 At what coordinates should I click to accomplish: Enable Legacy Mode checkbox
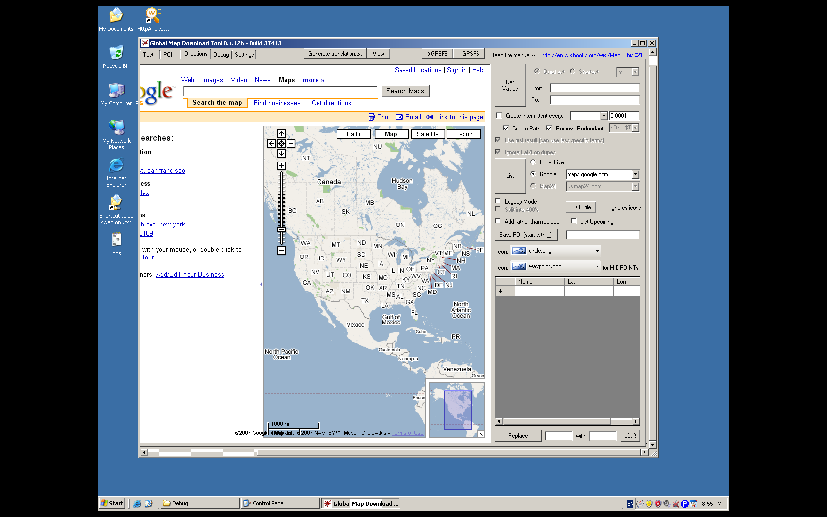click(x=498, y=201)
